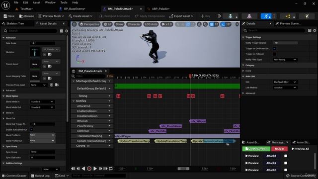Click the viewport hamburger options icon
Image resolution: width=318 pixels, height=179 pixels.
pyautogui.click(x=74, y=24)
